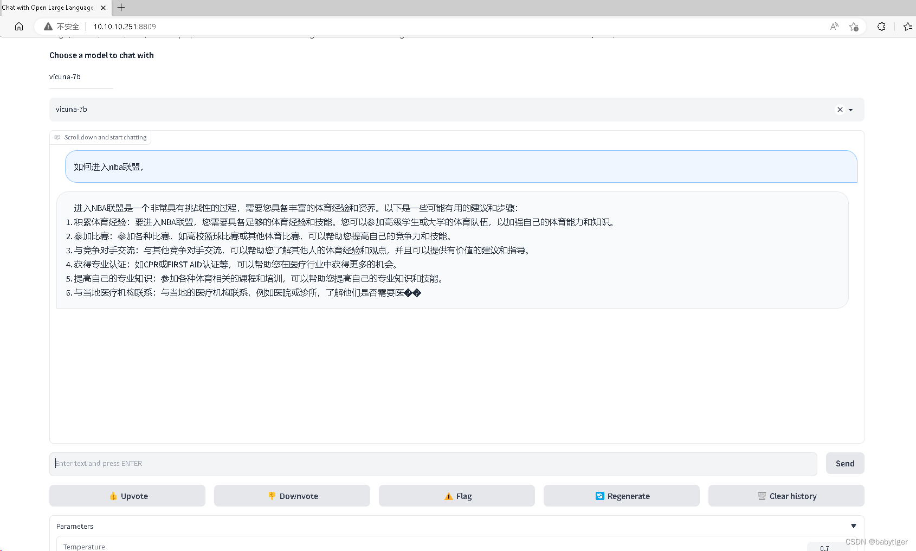Image resolution: width=916 pixels, height=551 pixels.
Task: Open the Favorites list icon
Action: coord(908,26)
